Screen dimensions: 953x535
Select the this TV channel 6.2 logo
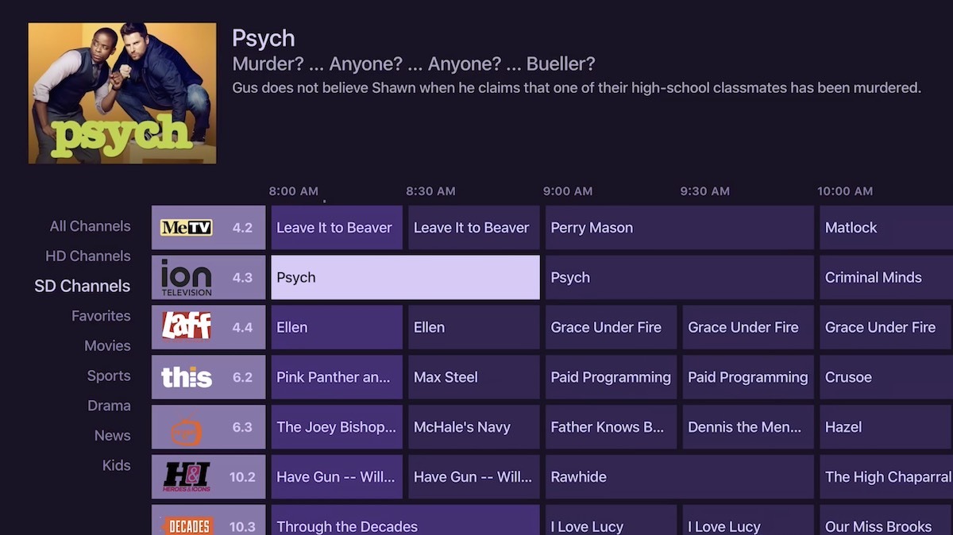point(187,376)
